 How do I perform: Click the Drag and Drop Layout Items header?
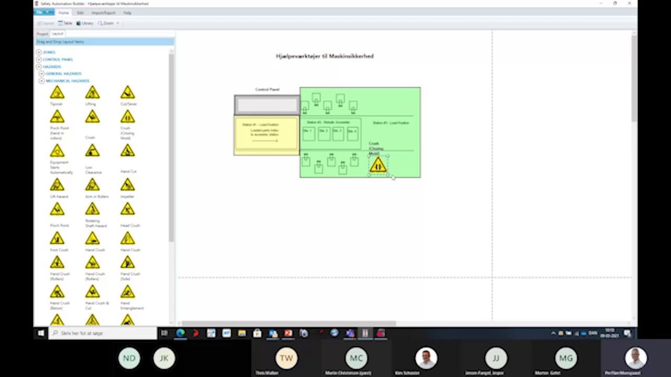[104, 41]
